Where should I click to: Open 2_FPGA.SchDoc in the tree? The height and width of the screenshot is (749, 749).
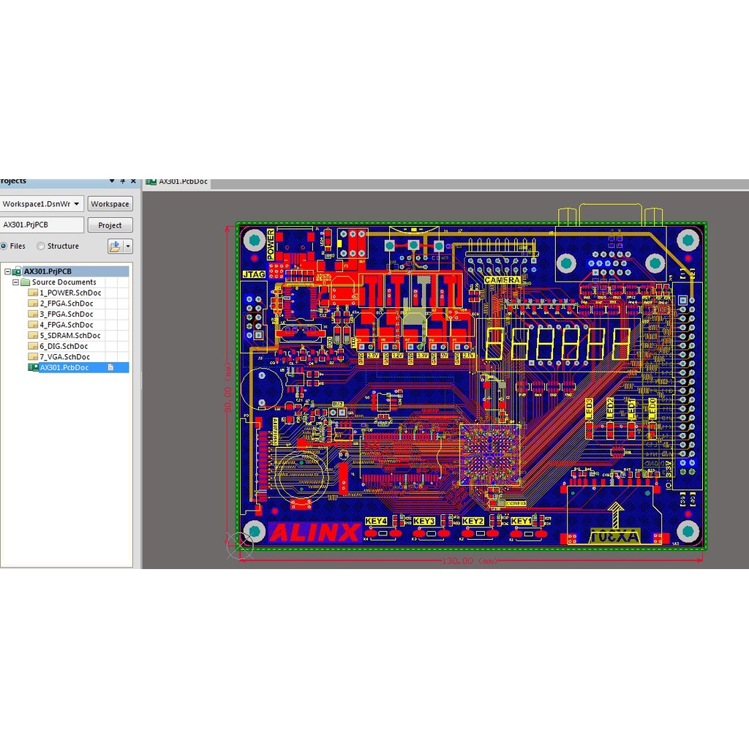(x=67, y=304)
